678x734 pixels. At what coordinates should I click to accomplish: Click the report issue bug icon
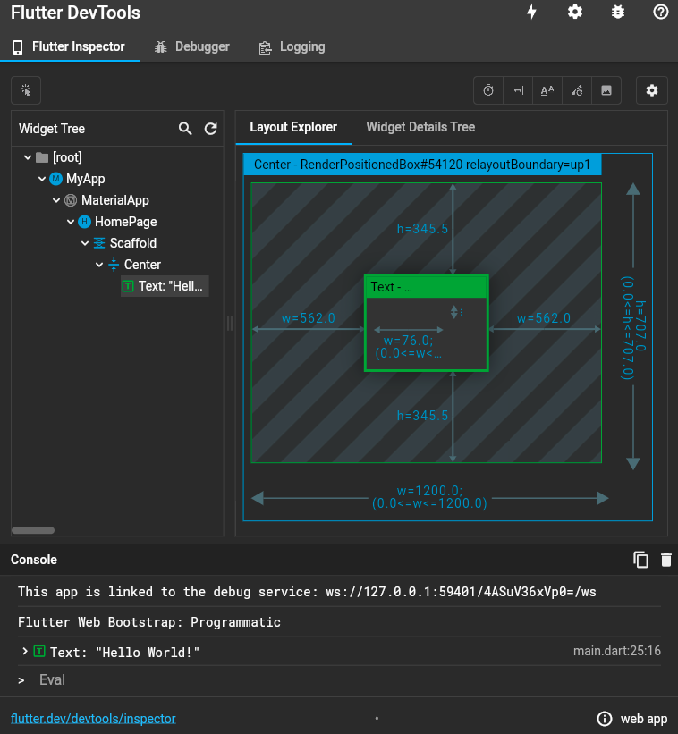pyautogui.click(x=618, y=13)
